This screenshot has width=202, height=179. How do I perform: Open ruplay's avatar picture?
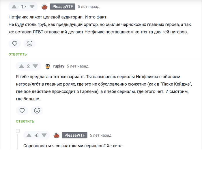[48, 66]
